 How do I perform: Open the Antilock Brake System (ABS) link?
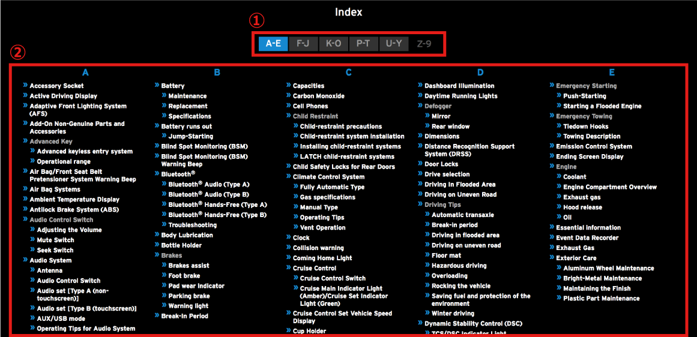74,209
